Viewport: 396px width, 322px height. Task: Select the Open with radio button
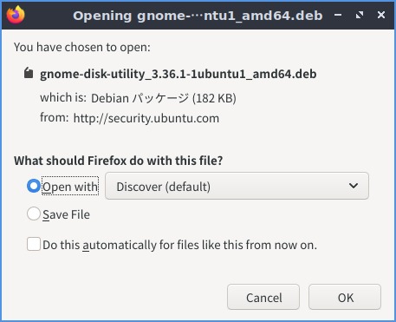tap(34, 186)
